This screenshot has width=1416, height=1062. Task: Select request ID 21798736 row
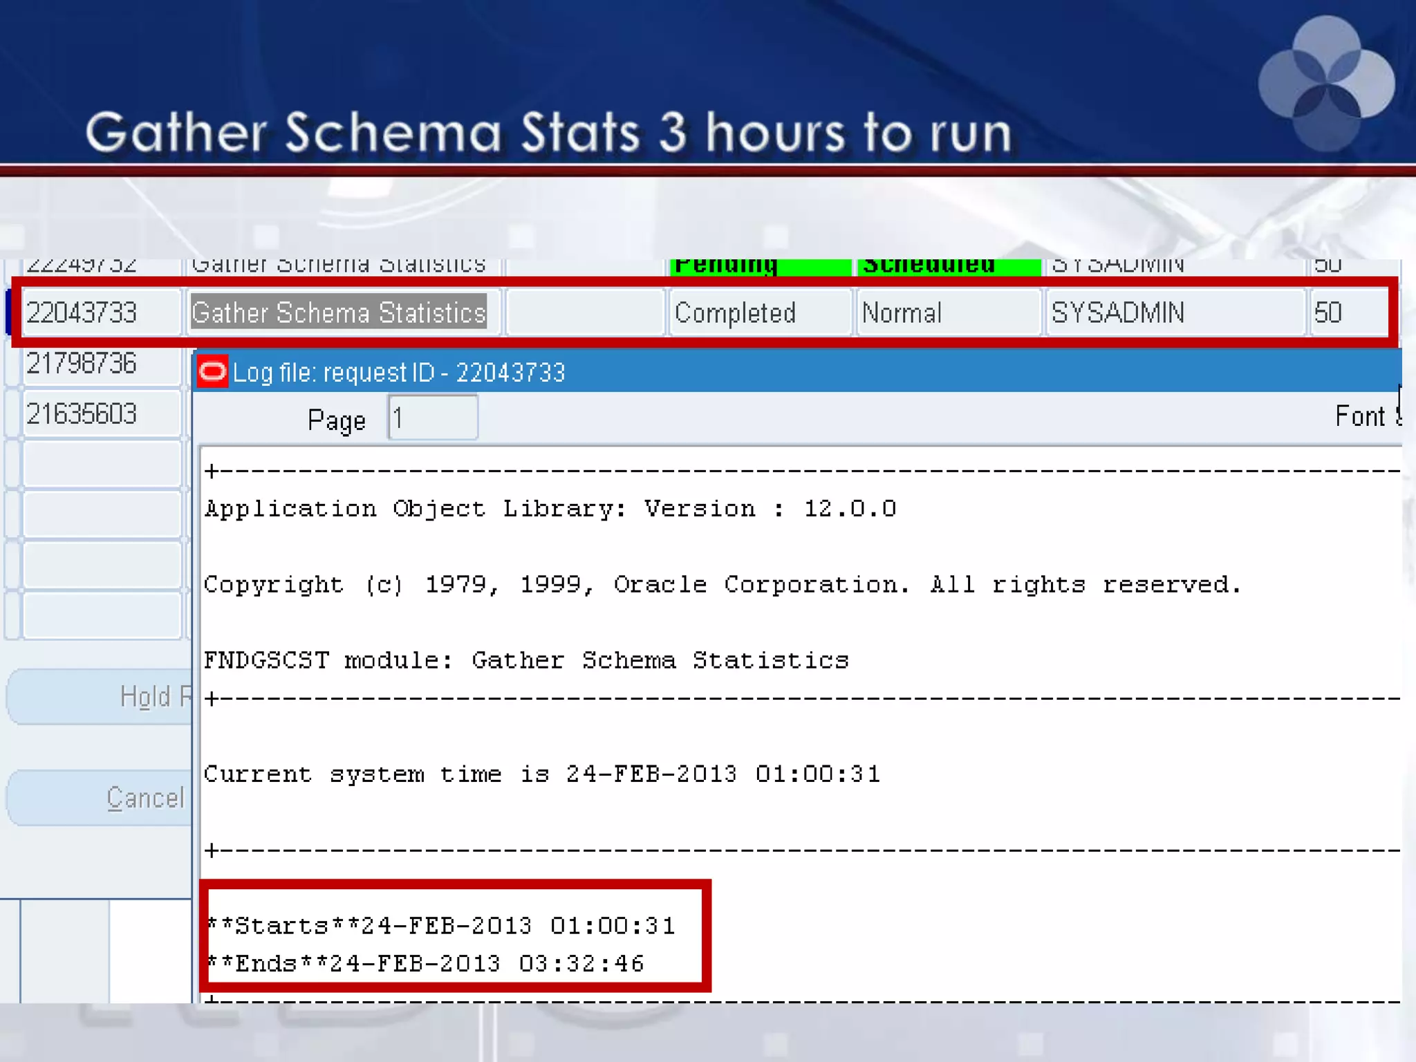pyautogui.click(x=102, y=364)
